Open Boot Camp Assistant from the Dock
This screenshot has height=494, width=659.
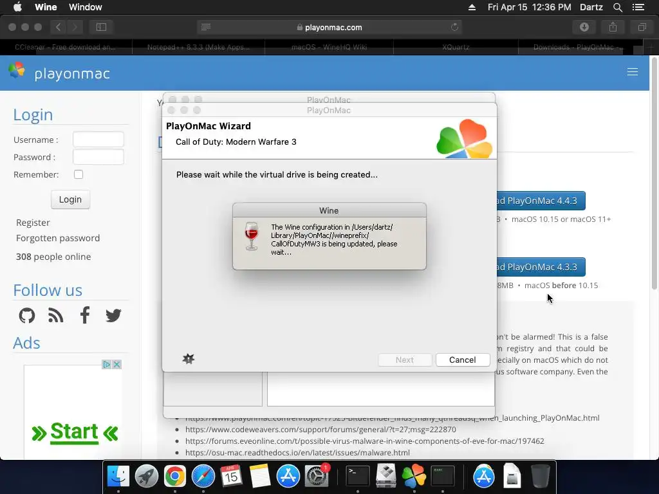[386, 477]
